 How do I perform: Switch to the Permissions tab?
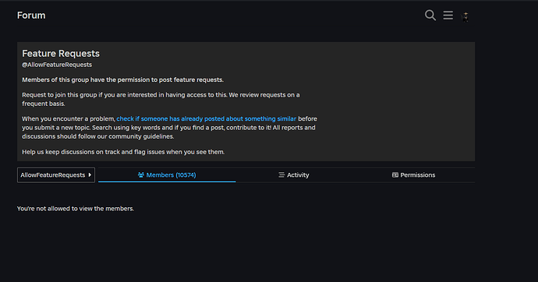click(413, 174)
